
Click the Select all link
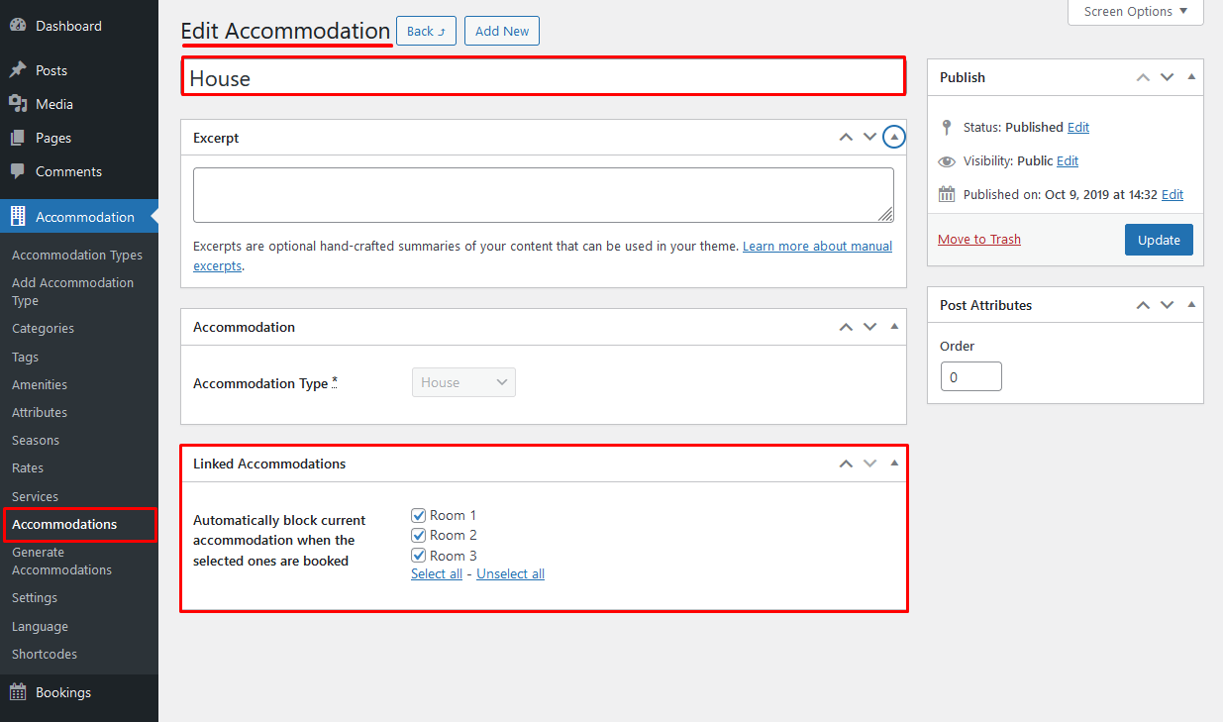tap(437, 573)
